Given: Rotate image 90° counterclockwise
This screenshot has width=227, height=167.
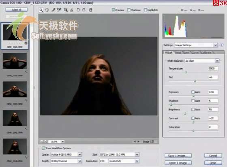Looking at the screenshot, I should pos(78,10).
